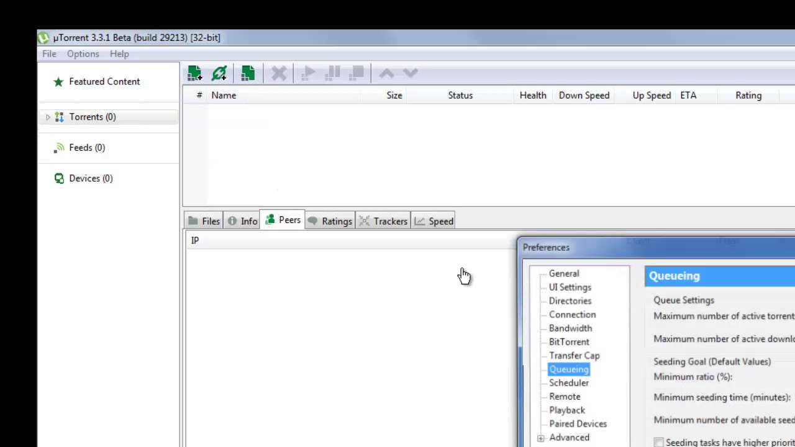This screenshot has width=795, height=447.
Task: Expand the Torrents tree in sidebar
Action: (x=48, y=117)
